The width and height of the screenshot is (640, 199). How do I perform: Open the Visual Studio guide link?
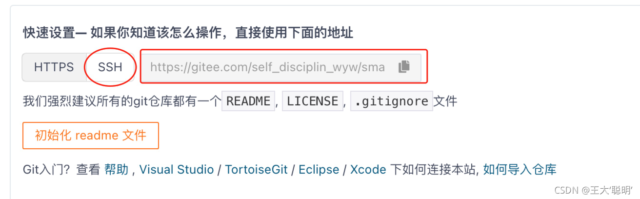pos(177,170)
